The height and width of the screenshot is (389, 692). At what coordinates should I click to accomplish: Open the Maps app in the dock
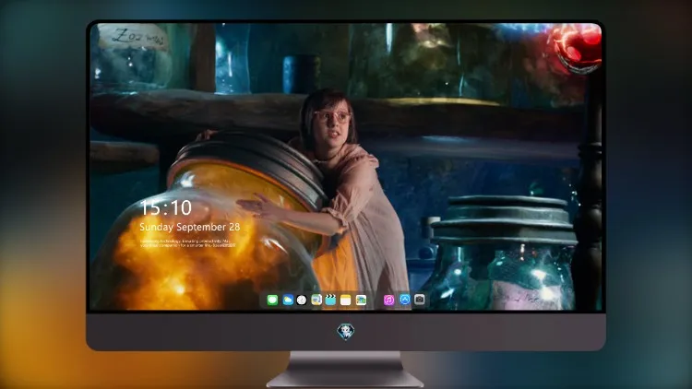tap(361, 301)
